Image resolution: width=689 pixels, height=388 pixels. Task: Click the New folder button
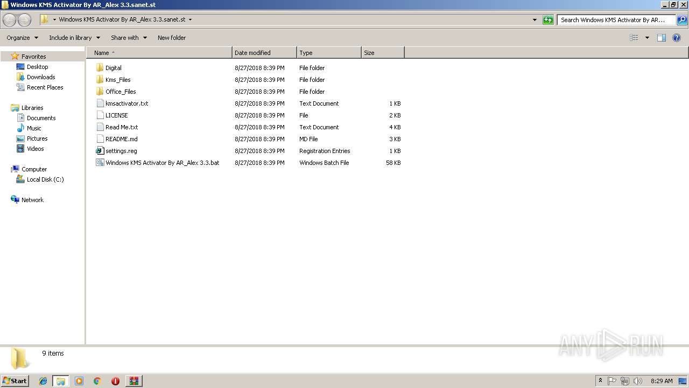click(x=172, y=38)
